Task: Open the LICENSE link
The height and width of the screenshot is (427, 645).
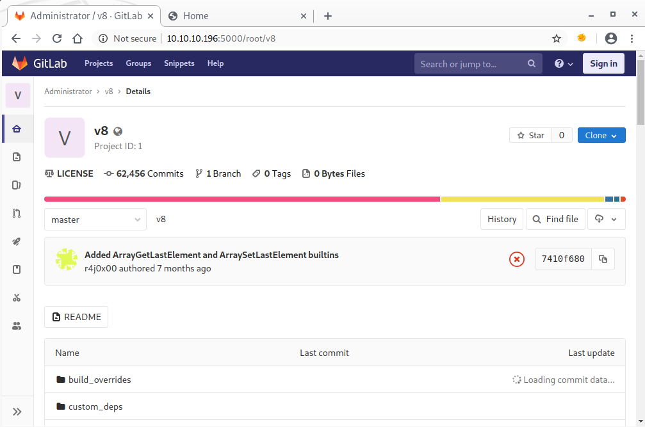Action: pos(69,174)
